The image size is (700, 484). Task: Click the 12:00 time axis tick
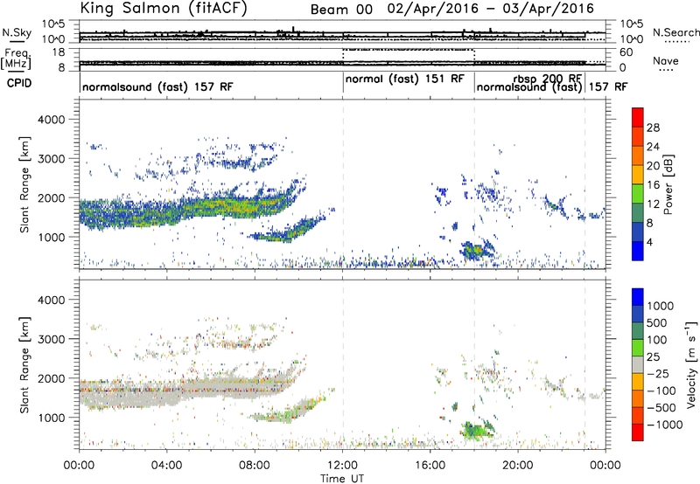[x=342, y=466]
